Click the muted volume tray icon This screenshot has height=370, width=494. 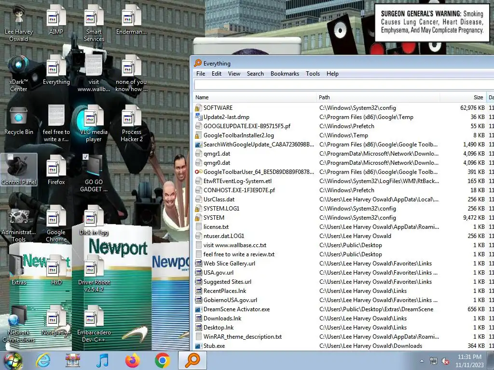[x=445, y=361]
